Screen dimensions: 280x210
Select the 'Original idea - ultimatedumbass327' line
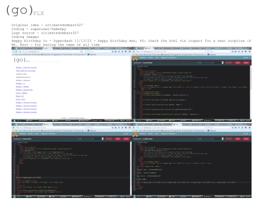[x=47, y=25]
